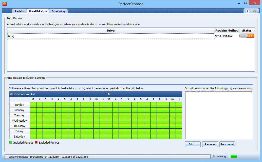This screenshot has width=262, height=162.
Task: Click the Help question mark icon
Action: tap(248, 11)
